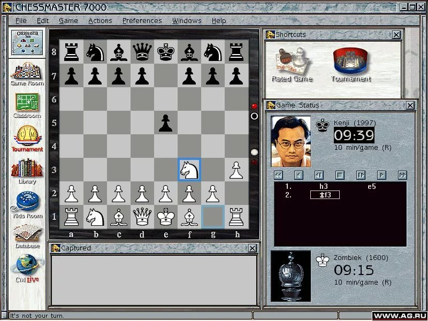Step forward one move with the single right-arrow button
Image resolution: width=428 pixels, height=321 pixels.
pyautogui.click(x=381, y=175)
